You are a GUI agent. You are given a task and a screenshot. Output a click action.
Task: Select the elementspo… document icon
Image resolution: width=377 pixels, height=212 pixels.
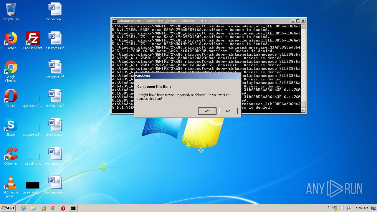tap(55, 156)
